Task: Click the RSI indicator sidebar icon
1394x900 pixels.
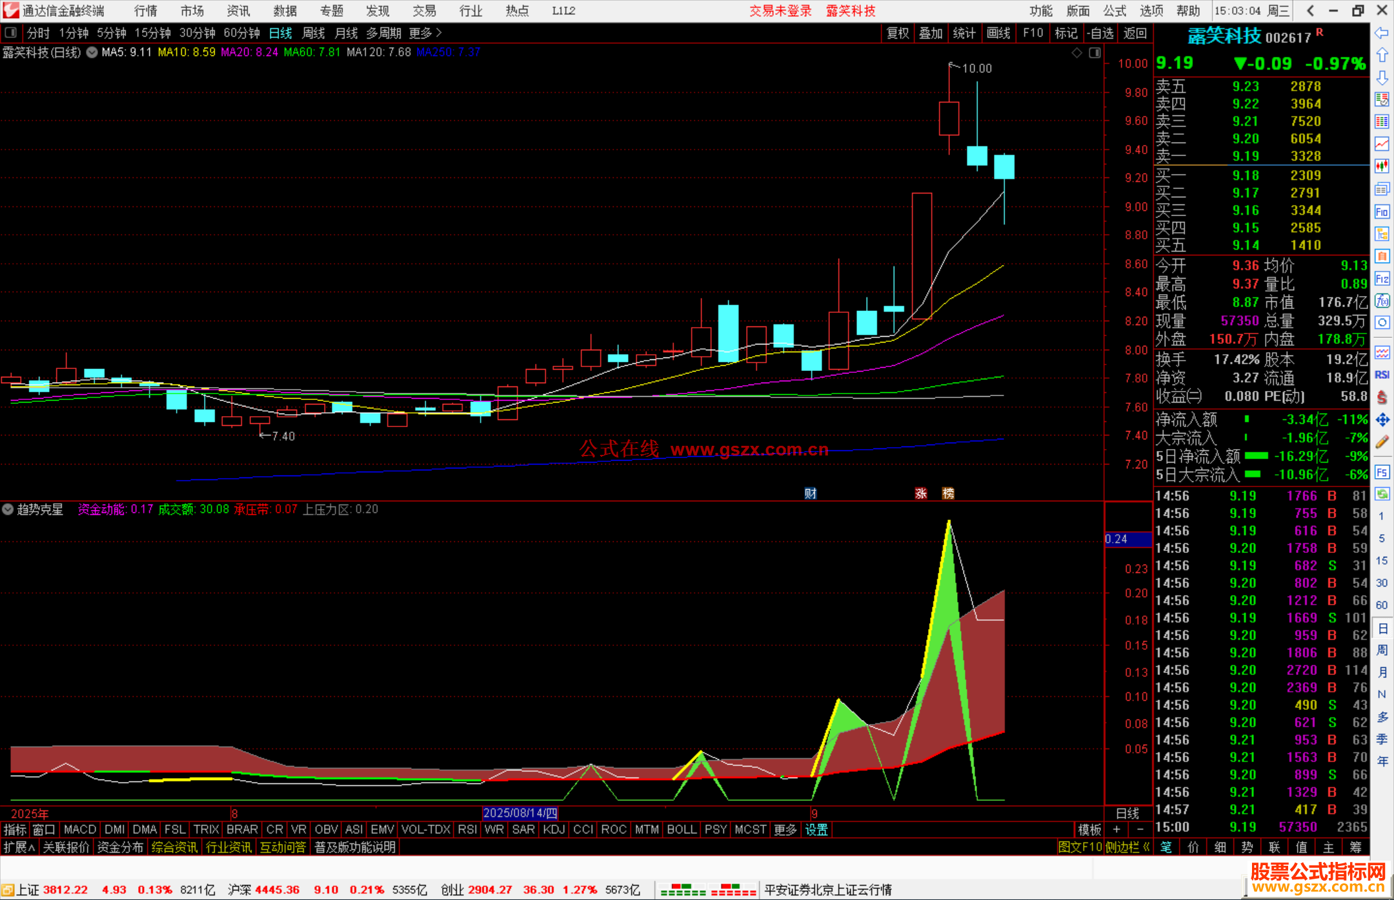Action: coord(1382,375)
